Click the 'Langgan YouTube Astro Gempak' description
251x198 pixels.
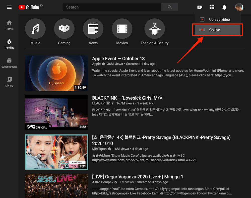coord(162,191)
